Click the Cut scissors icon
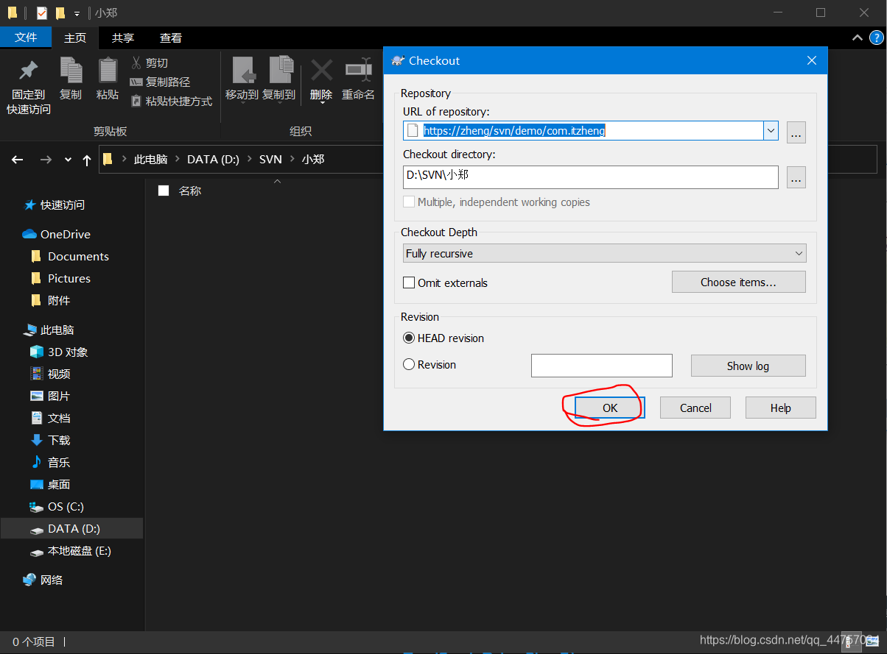Viewport: 887px width, 654px height. pyautogui.click(x=136, y=63)
